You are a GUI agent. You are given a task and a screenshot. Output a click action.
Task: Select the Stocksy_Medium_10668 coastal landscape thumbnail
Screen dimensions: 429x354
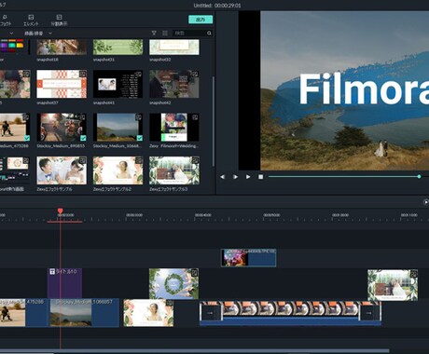click(118, 127)
